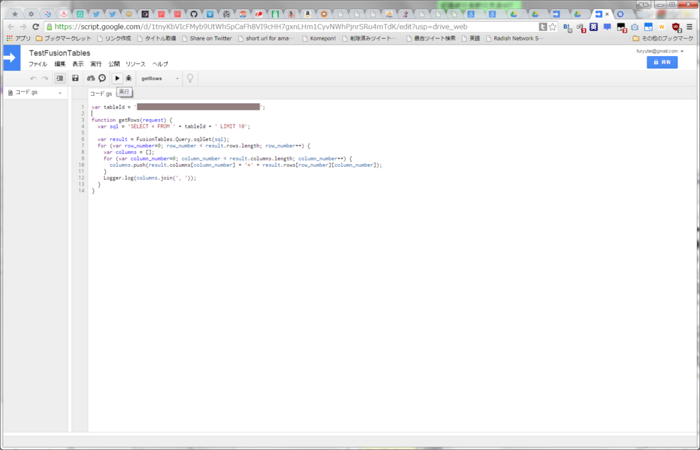Viewport: 700px width, 450px height.
Task: Click the browser Back arrow
Action: 11,27
